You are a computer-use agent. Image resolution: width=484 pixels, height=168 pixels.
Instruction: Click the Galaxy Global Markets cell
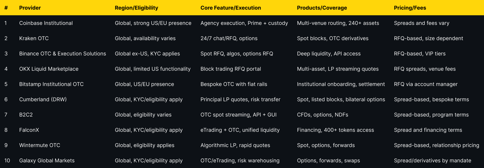pos(47,160)
